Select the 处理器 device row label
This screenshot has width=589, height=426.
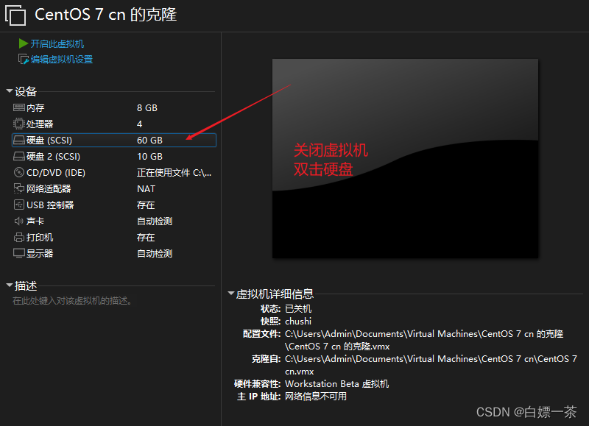pos(40,124)
